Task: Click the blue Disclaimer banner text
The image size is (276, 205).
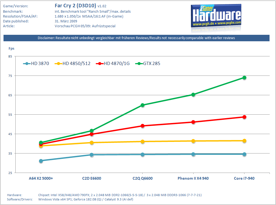Action: pyautogui.click(x=136, y=38)
